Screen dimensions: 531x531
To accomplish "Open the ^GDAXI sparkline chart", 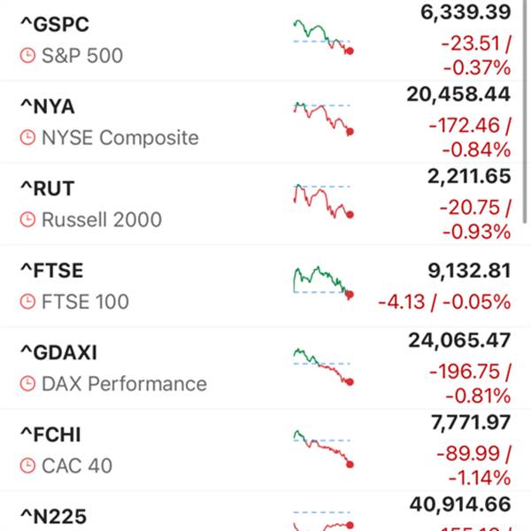I will pos(323,366).
